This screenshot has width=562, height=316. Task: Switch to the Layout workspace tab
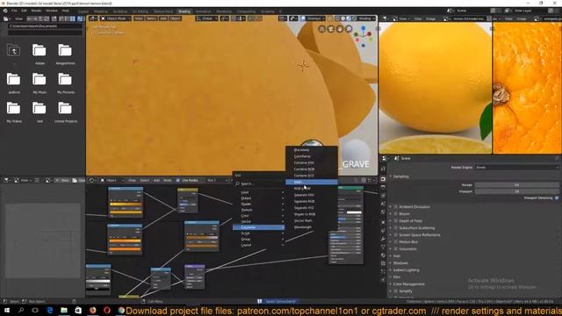(x=83, y=11)
